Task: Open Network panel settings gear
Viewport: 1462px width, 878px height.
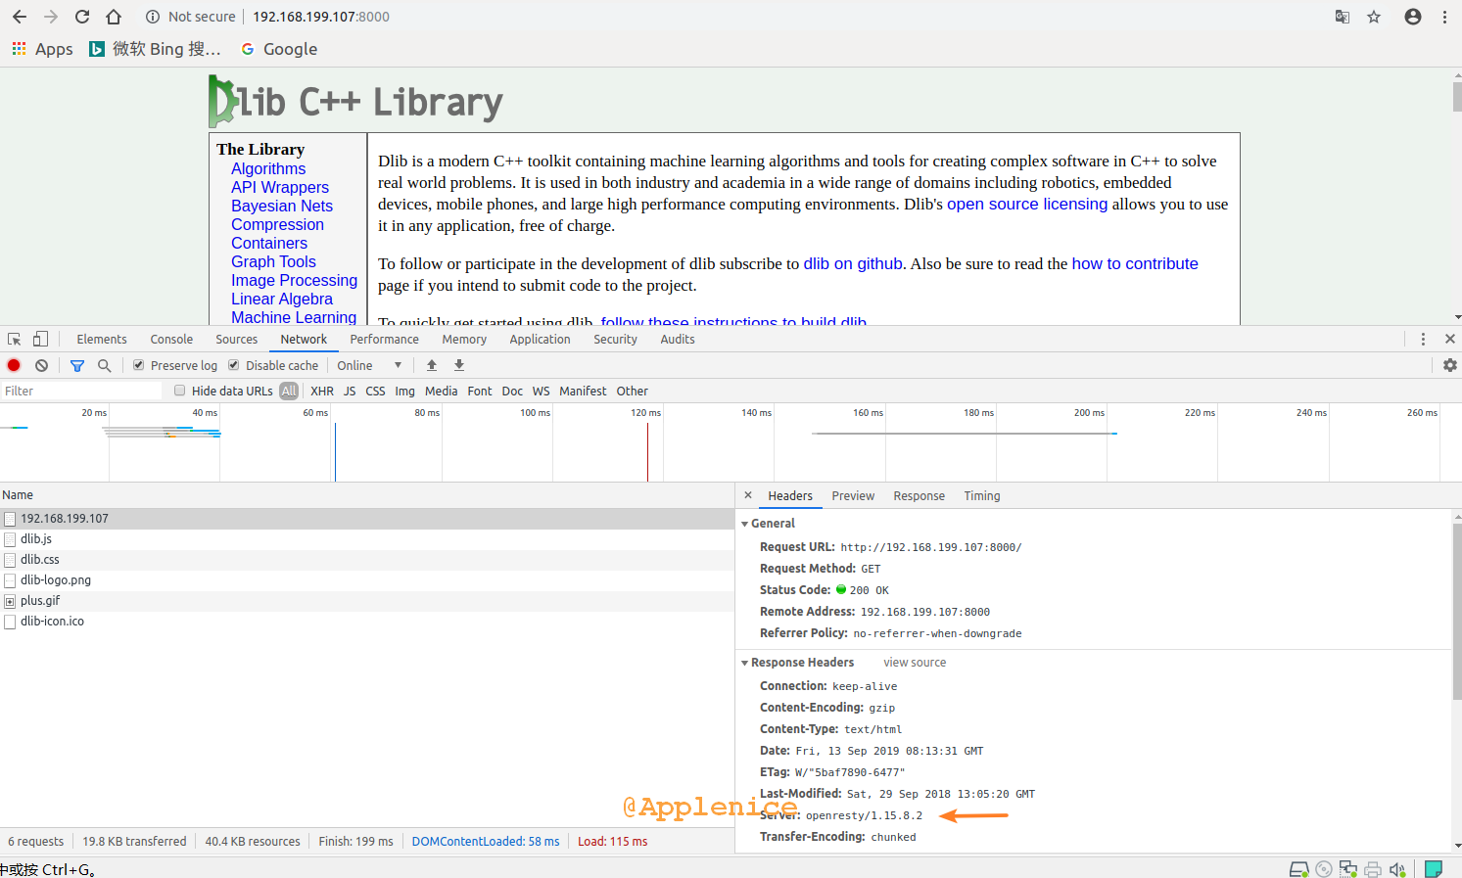Action: click(x=1450, y=365)
